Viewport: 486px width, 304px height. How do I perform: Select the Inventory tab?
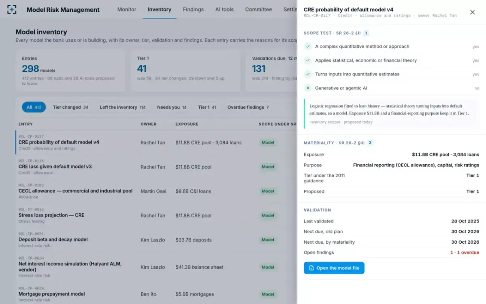tap(160, 9)
